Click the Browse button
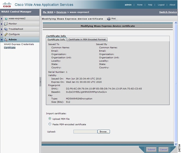 104,132
